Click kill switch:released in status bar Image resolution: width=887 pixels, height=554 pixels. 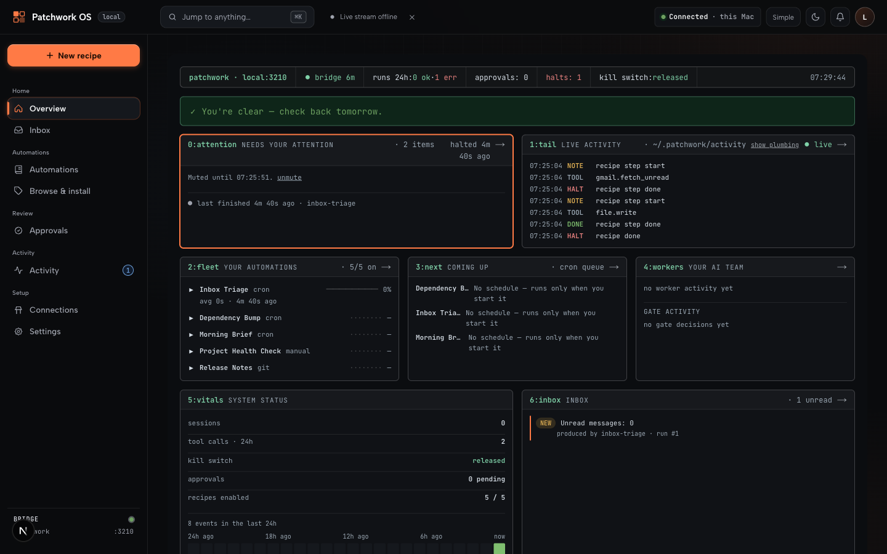[644, 78]
